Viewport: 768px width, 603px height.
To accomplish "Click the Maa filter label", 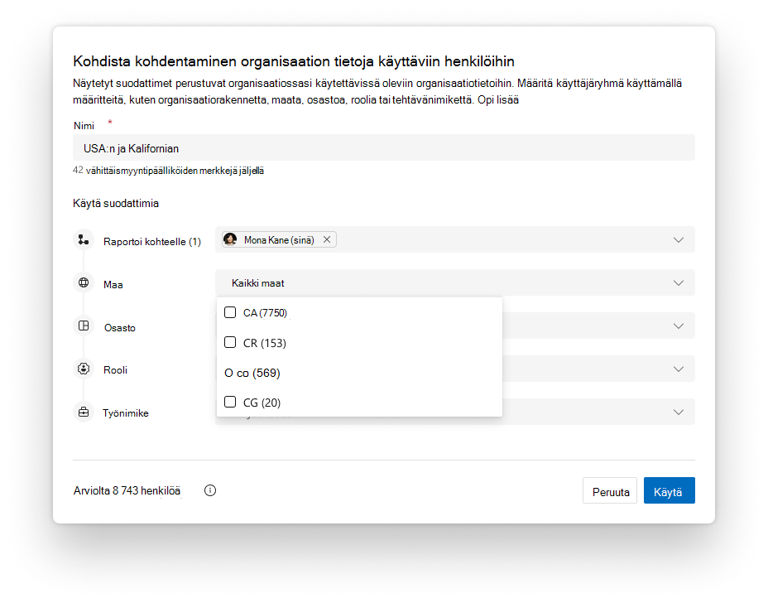I will [113, 285].
